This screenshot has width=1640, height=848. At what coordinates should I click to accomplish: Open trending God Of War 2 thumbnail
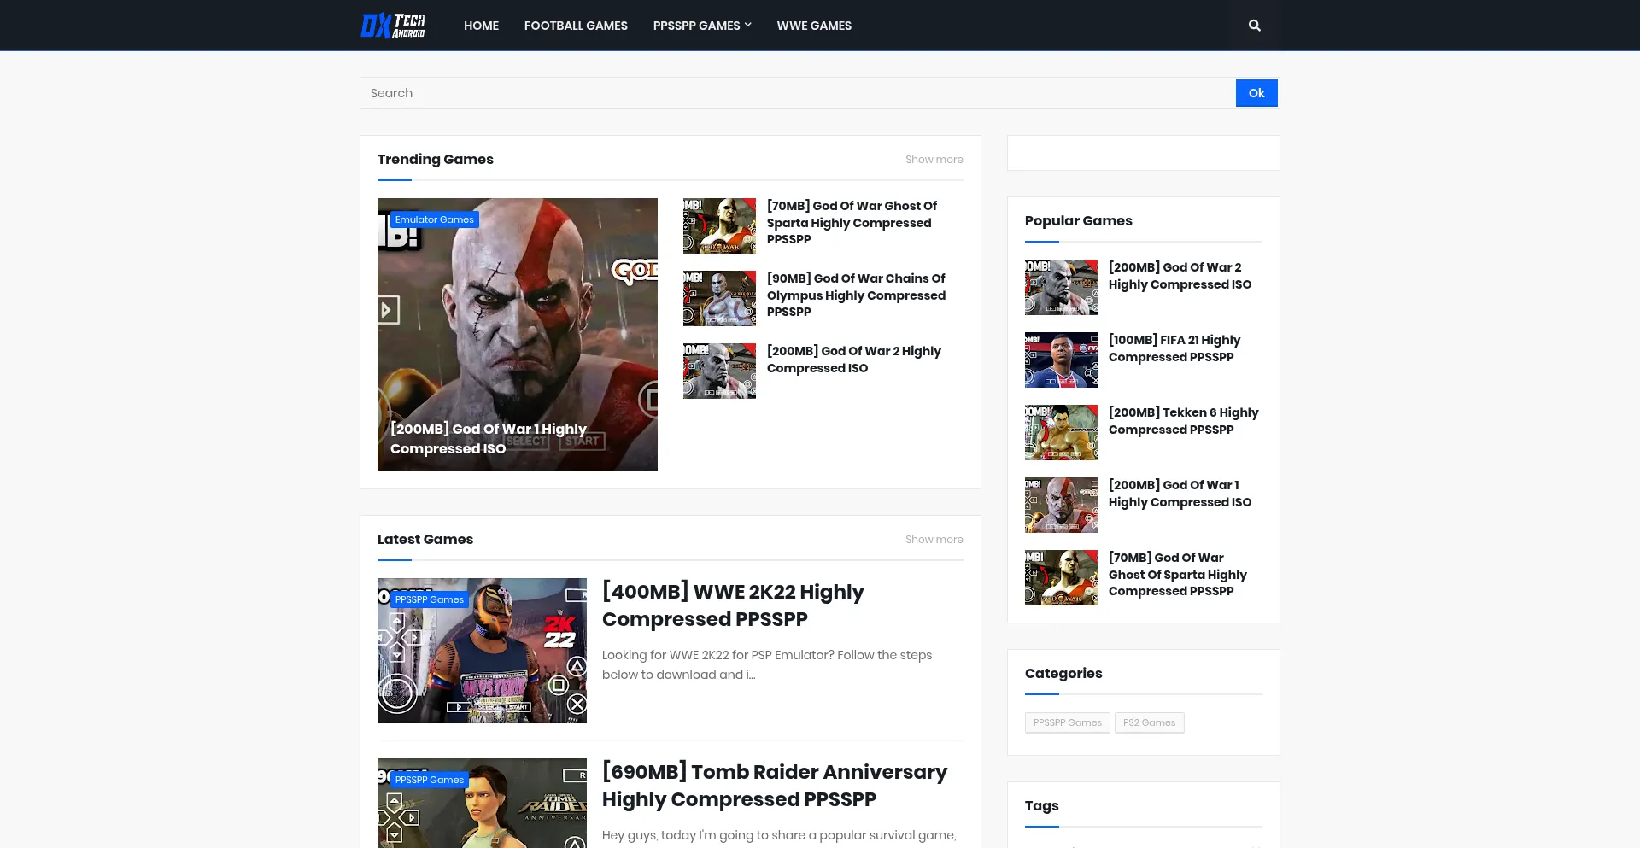pyautogui.click(x=719, y=371)
